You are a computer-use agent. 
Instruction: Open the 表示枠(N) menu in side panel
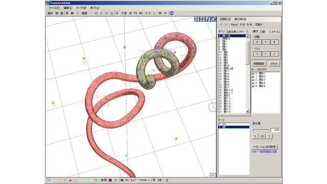point(240,19)
